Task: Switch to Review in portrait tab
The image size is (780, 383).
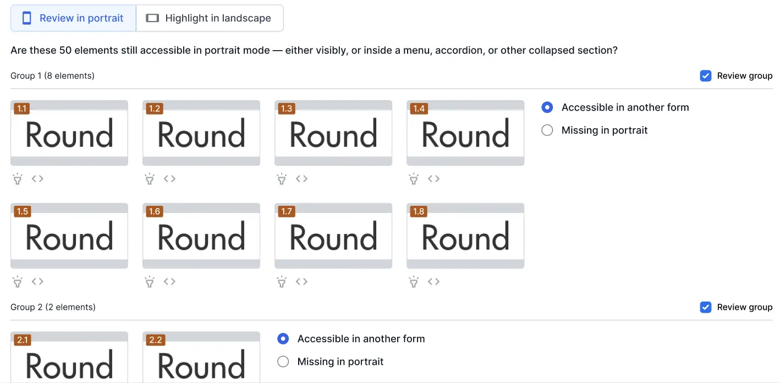Action: (73, 18)
